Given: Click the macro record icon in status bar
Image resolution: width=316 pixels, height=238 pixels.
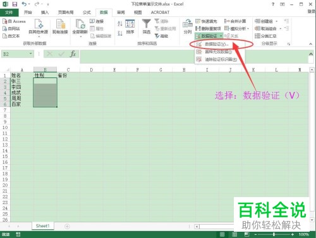Looking at the screenshot, I should pos(18,234).
